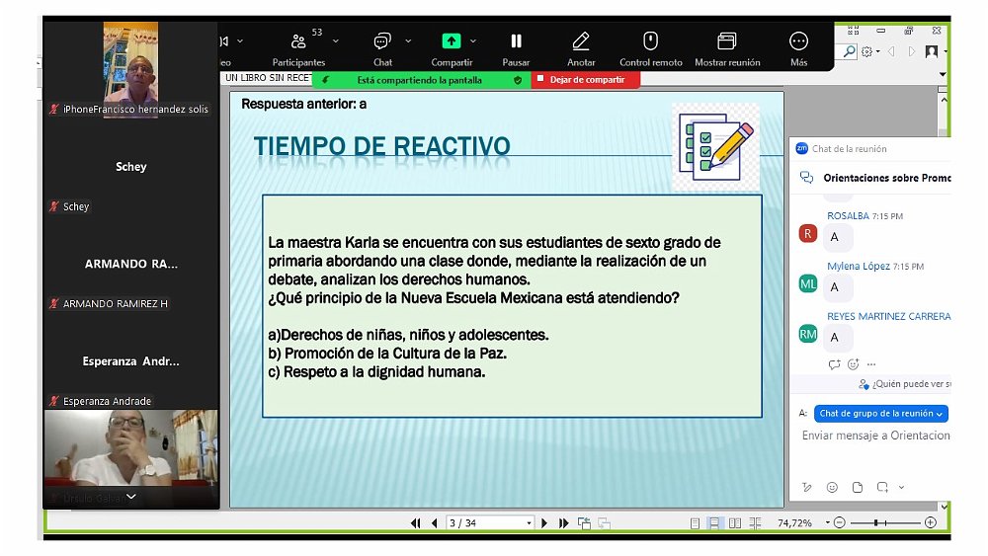Click the Dejar de compartir button

coord(586,80)
